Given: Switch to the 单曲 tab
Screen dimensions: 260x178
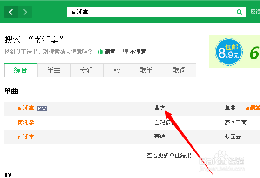Looking at the screenshot, I should [54, 70].
